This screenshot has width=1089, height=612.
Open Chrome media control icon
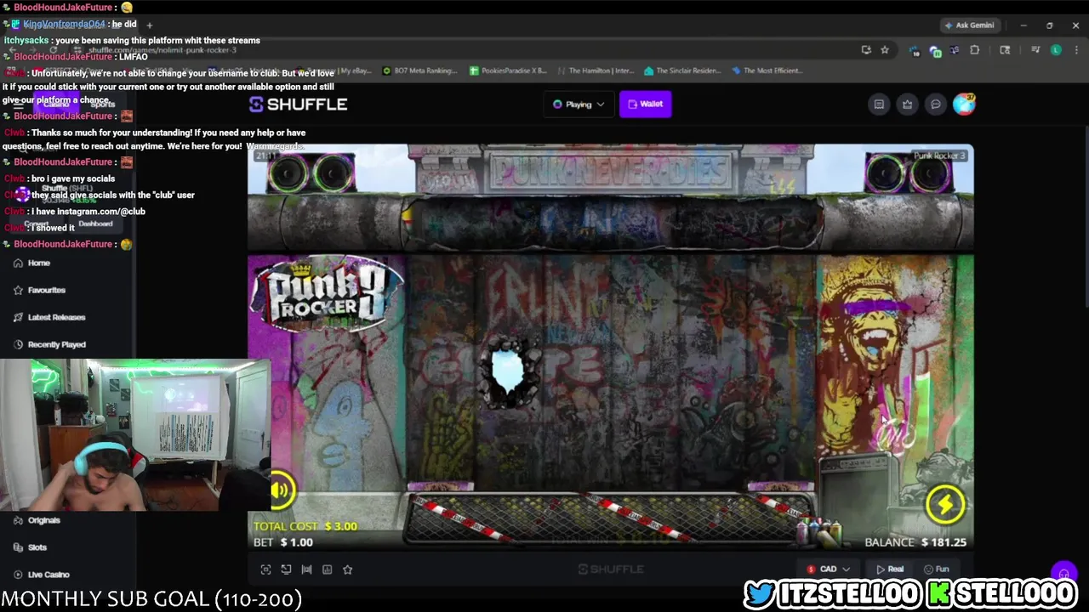(1035, 50)
